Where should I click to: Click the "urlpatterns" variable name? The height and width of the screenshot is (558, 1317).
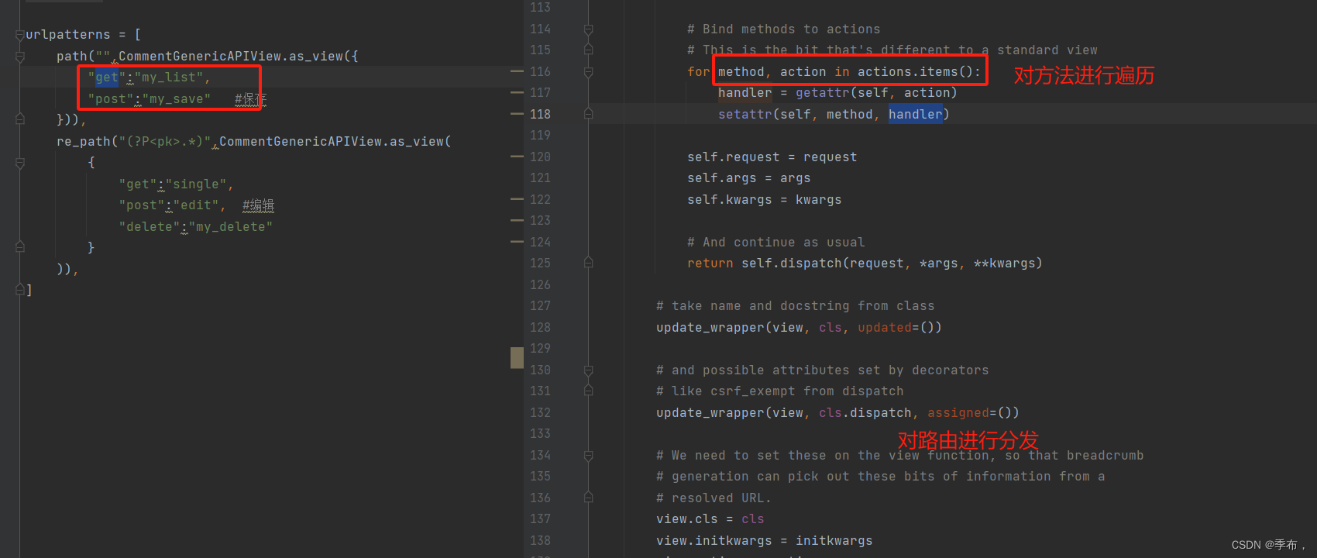68,35
